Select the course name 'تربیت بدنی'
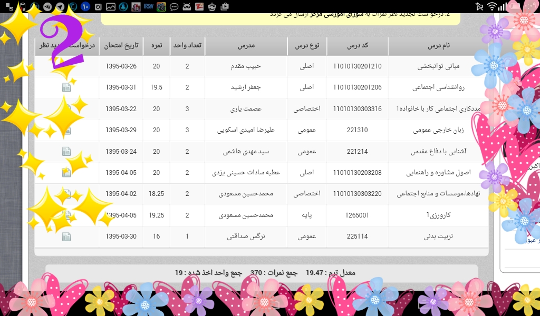The width and height of the screenshot is (540, 316). click(438, 236)
